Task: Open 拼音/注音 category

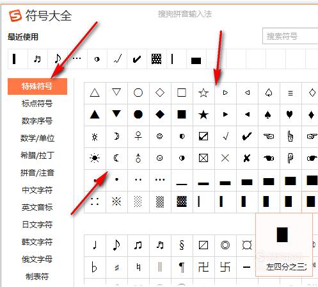Action: pyautogui.click(x=37, y=173)
